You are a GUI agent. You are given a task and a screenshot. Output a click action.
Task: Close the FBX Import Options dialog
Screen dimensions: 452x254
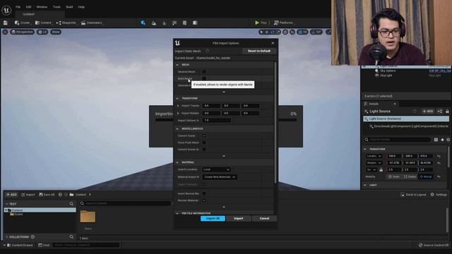[x=273, y=43]
